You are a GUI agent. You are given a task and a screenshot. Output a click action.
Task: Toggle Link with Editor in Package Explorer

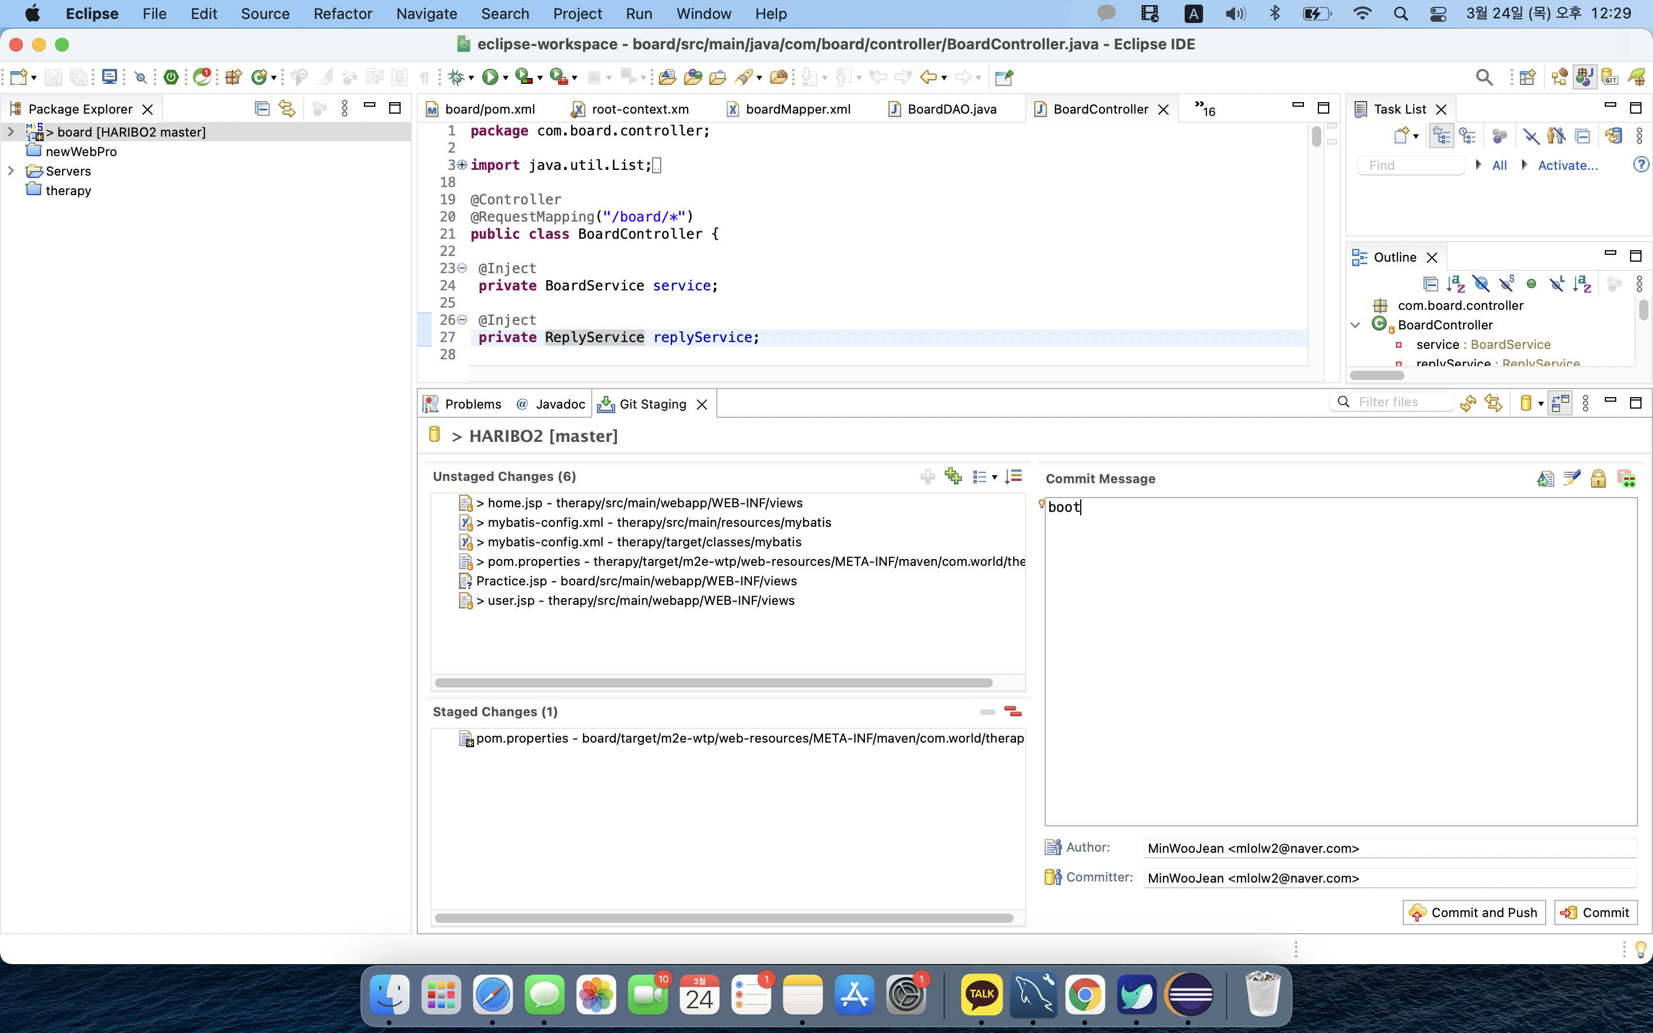(x=287, y=108)
